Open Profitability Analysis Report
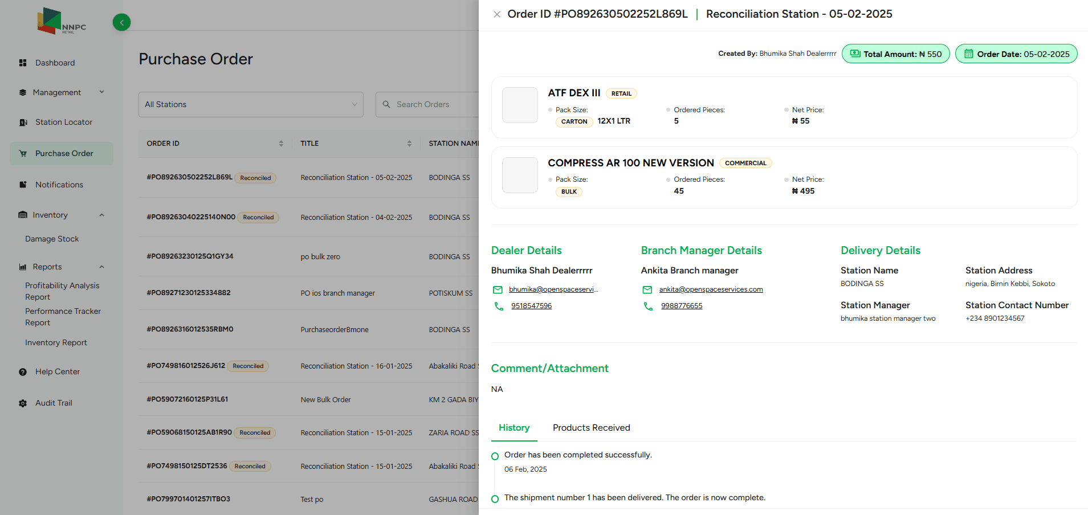This screenshot has height=515, width=1088. click(x=62, y=291)
